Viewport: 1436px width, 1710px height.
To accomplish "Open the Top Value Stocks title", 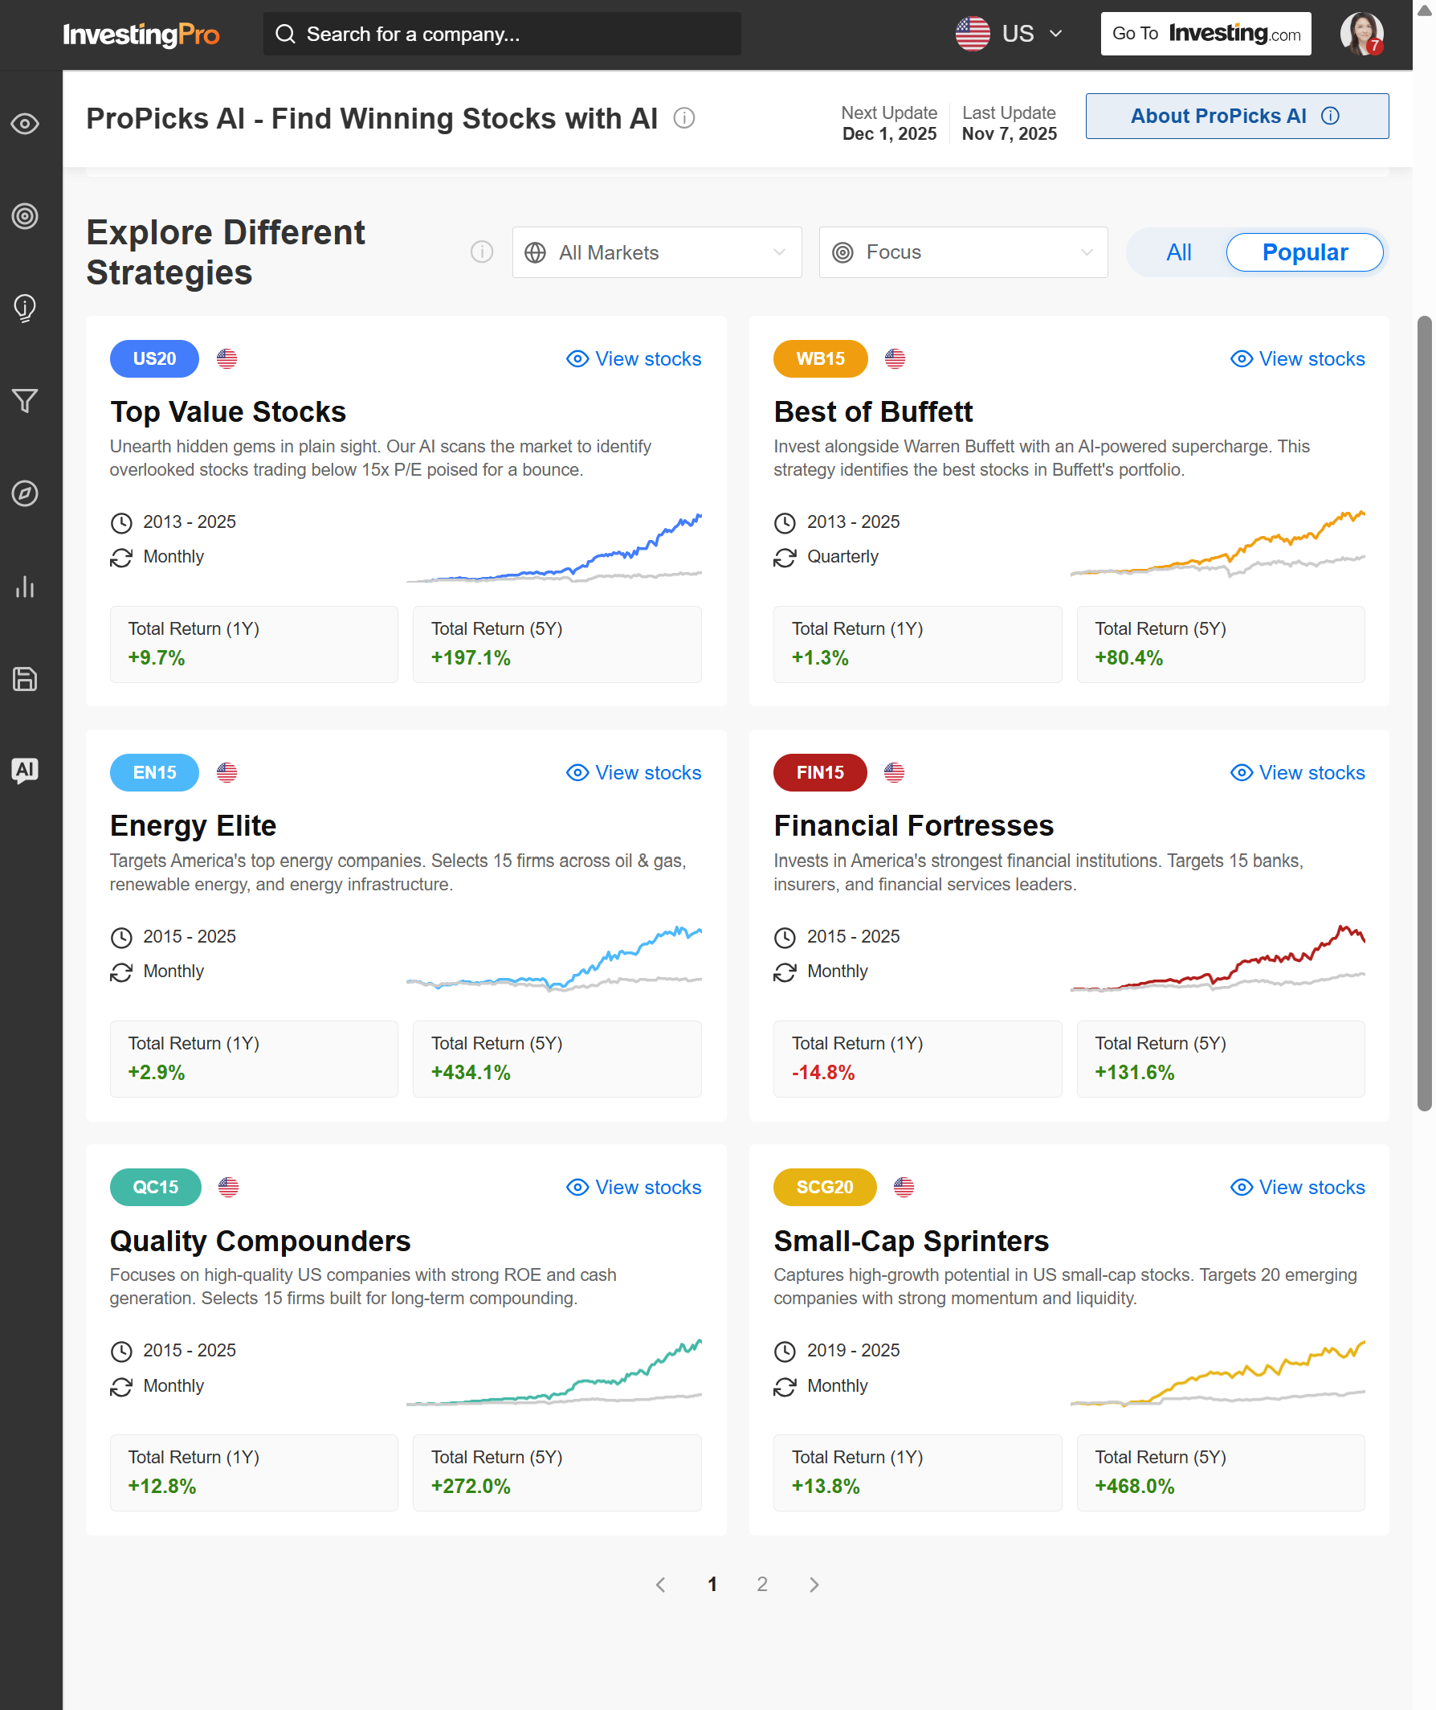I will pos(229,412).
